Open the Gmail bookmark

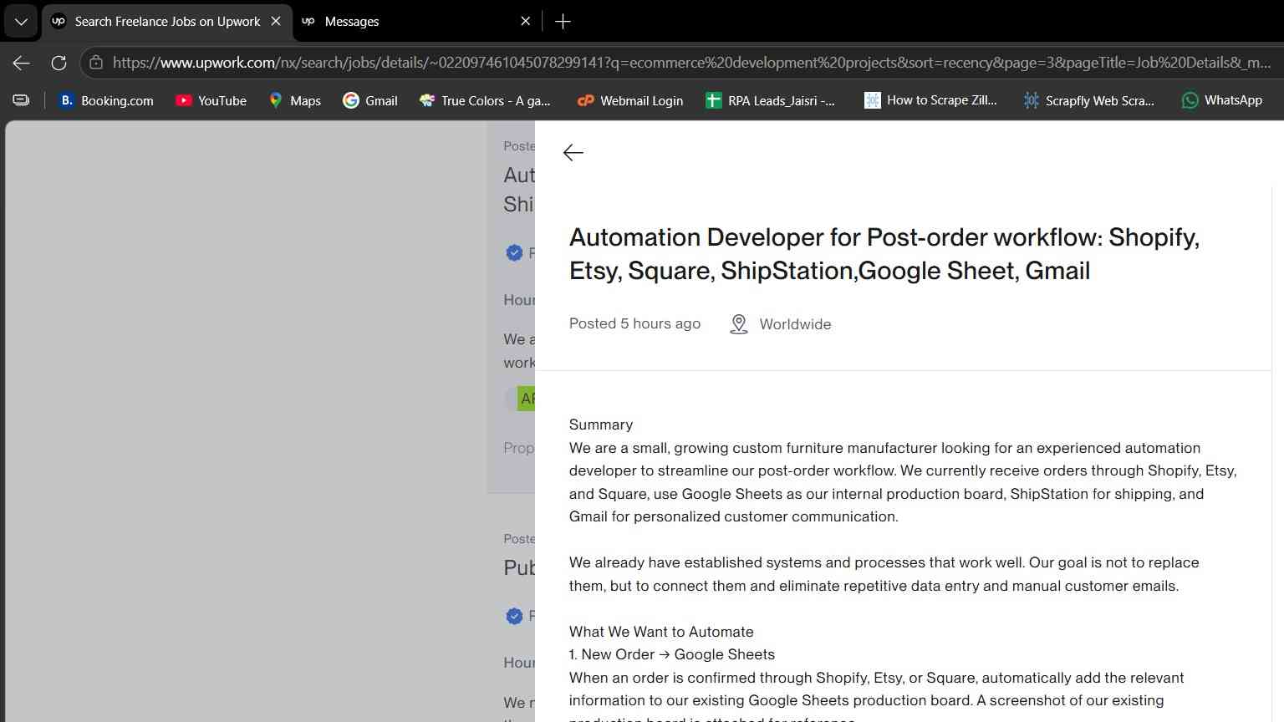point(370,100)
